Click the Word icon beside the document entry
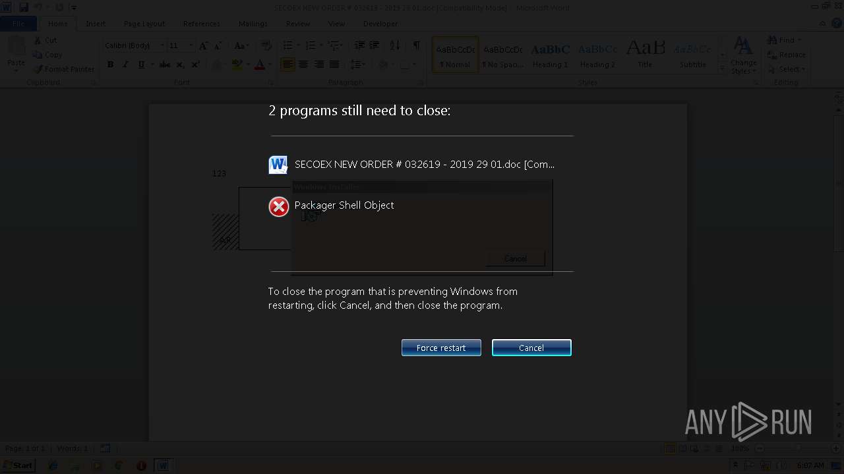The width and height of the screenshot is (844, 474). pos(278,165)
